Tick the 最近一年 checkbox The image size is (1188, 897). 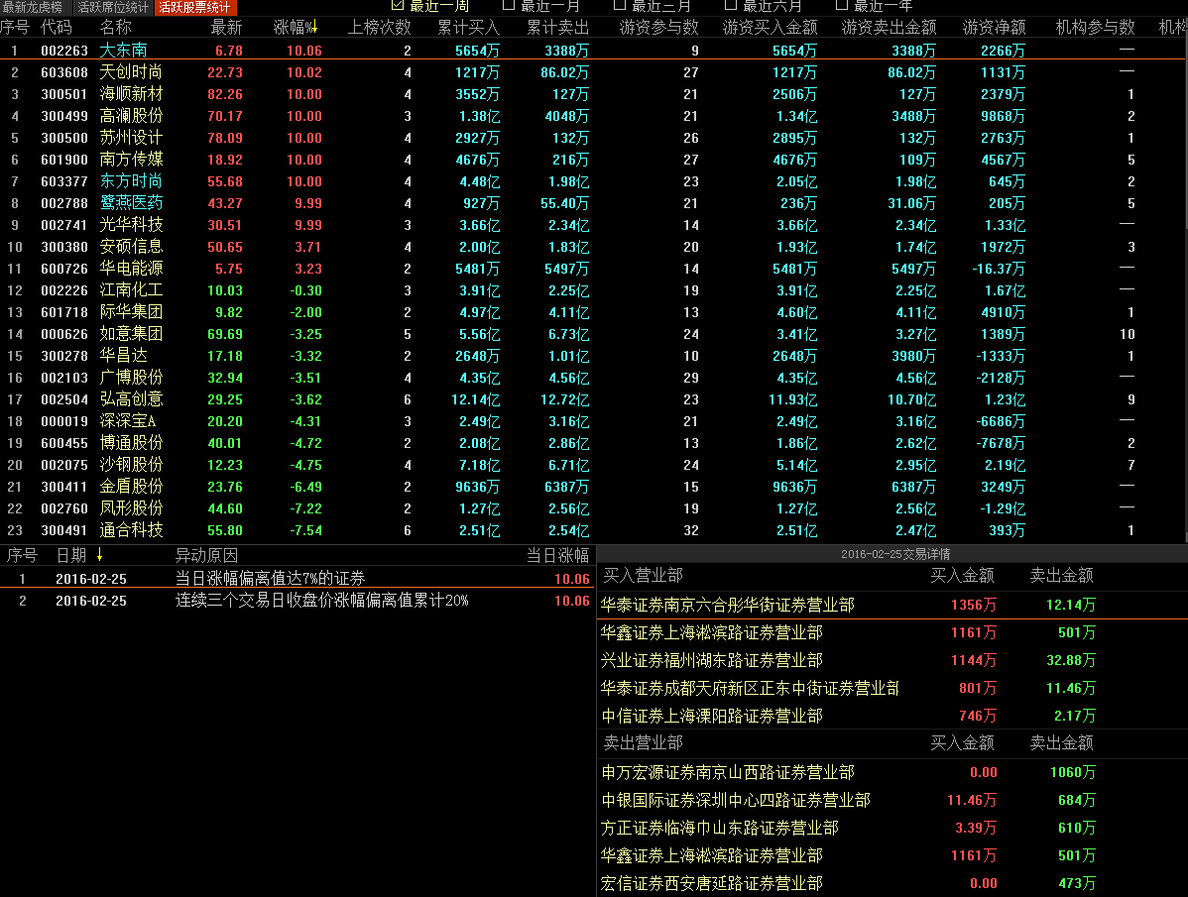tap(842, 5)
